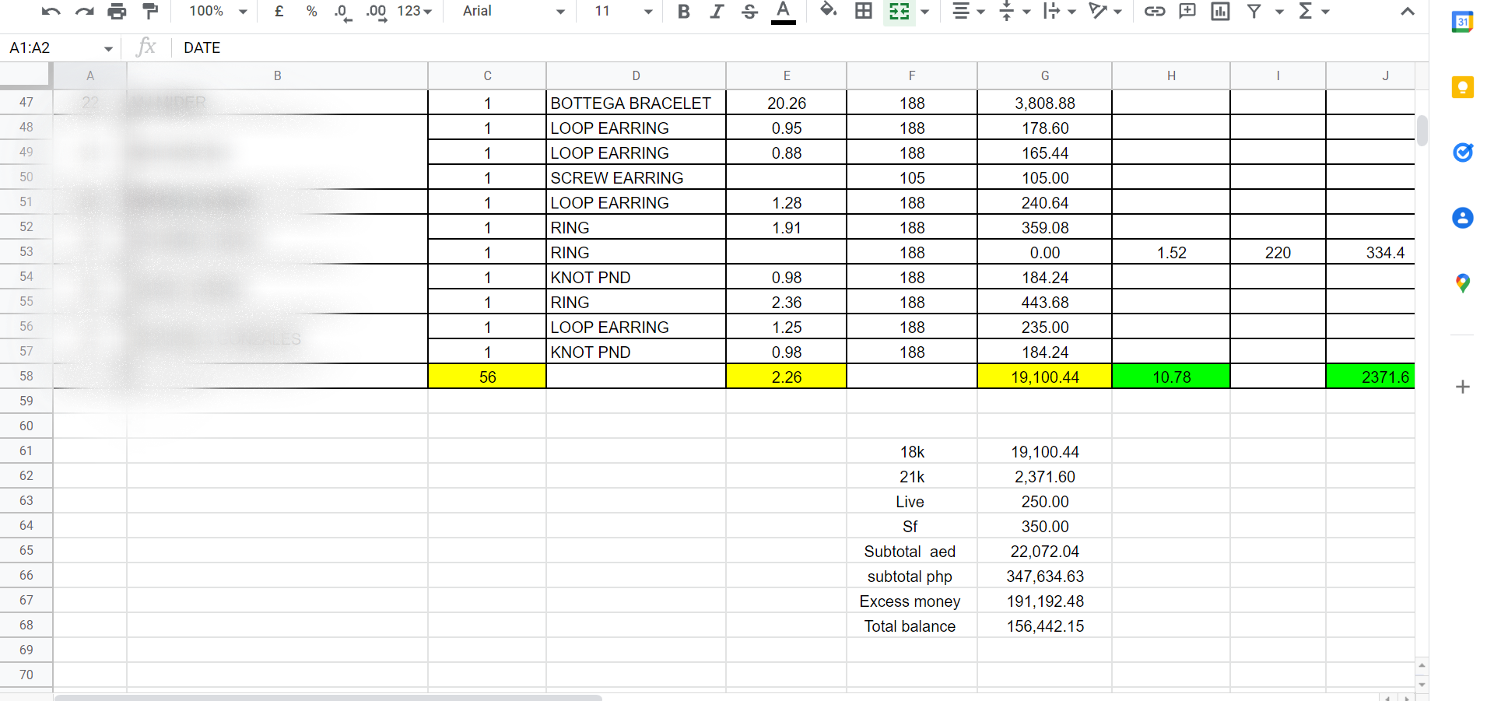
Task: Insert a link
Action: [1155, 11]
